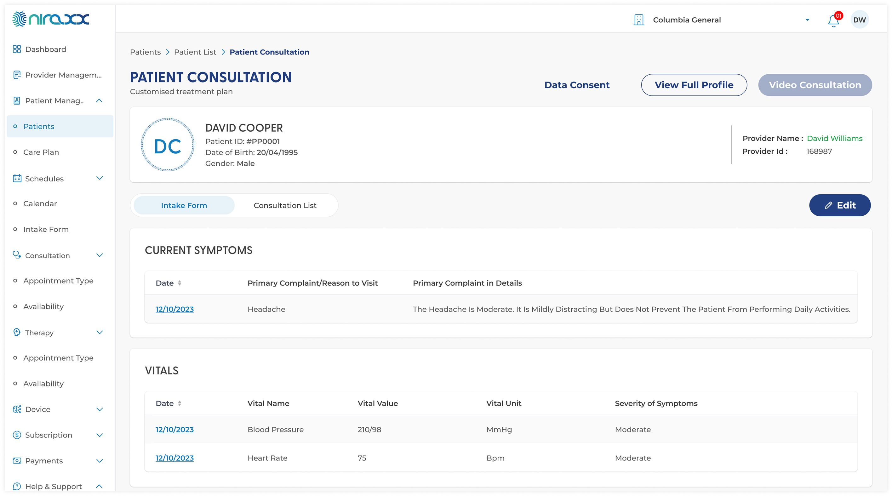Expand the Schedules section chevron
Image resolution: width=892 pixels, height=496 pixels.
coord(100,178)
